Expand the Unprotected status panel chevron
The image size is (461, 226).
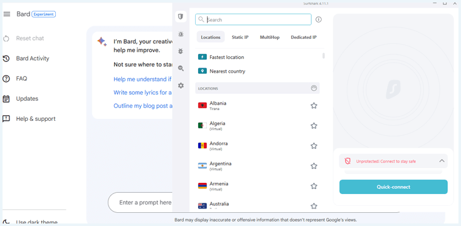[x=442, y=161]
